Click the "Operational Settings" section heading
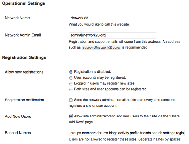The image size is (189, 144). (x=24, y=3)
